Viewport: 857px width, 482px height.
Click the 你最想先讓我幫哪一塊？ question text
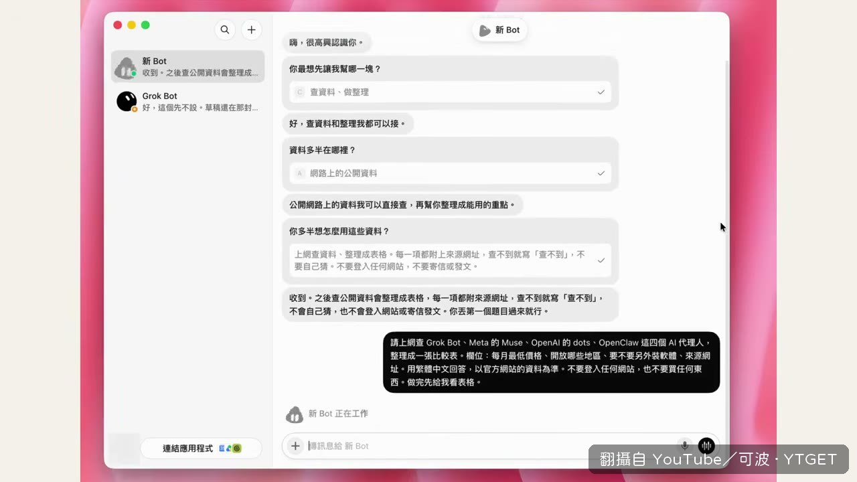coord(335,69)
